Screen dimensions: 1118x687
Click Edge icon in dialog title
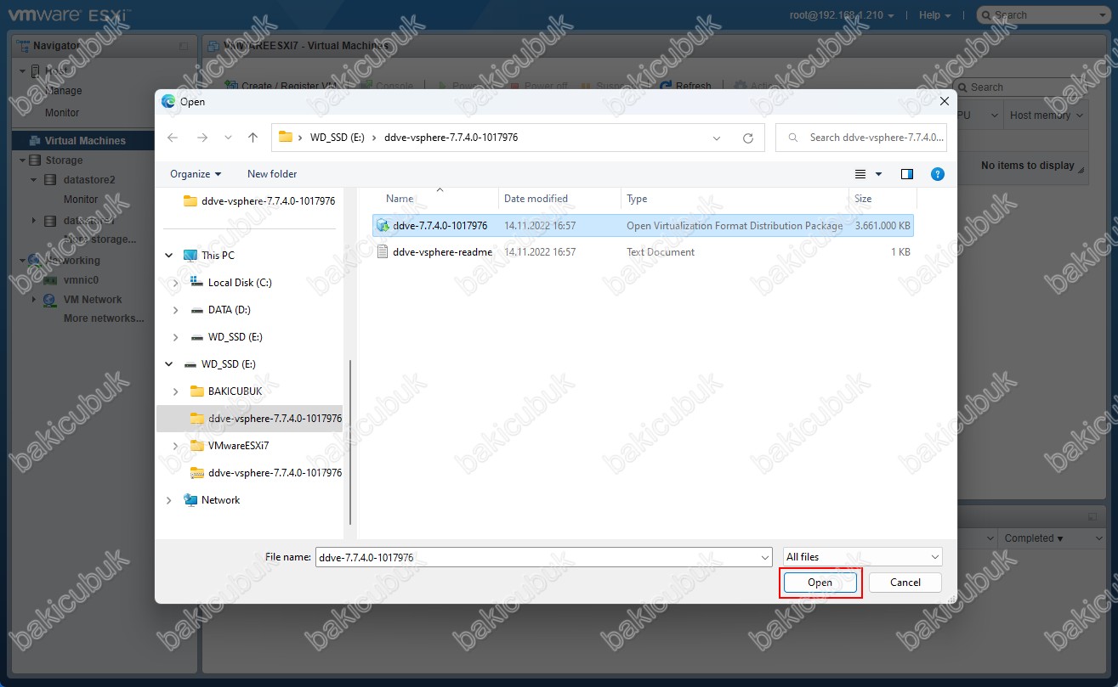pos(168,102)
